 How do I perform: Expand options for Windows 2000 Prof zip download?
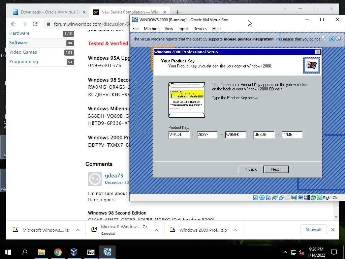[235, 230]
